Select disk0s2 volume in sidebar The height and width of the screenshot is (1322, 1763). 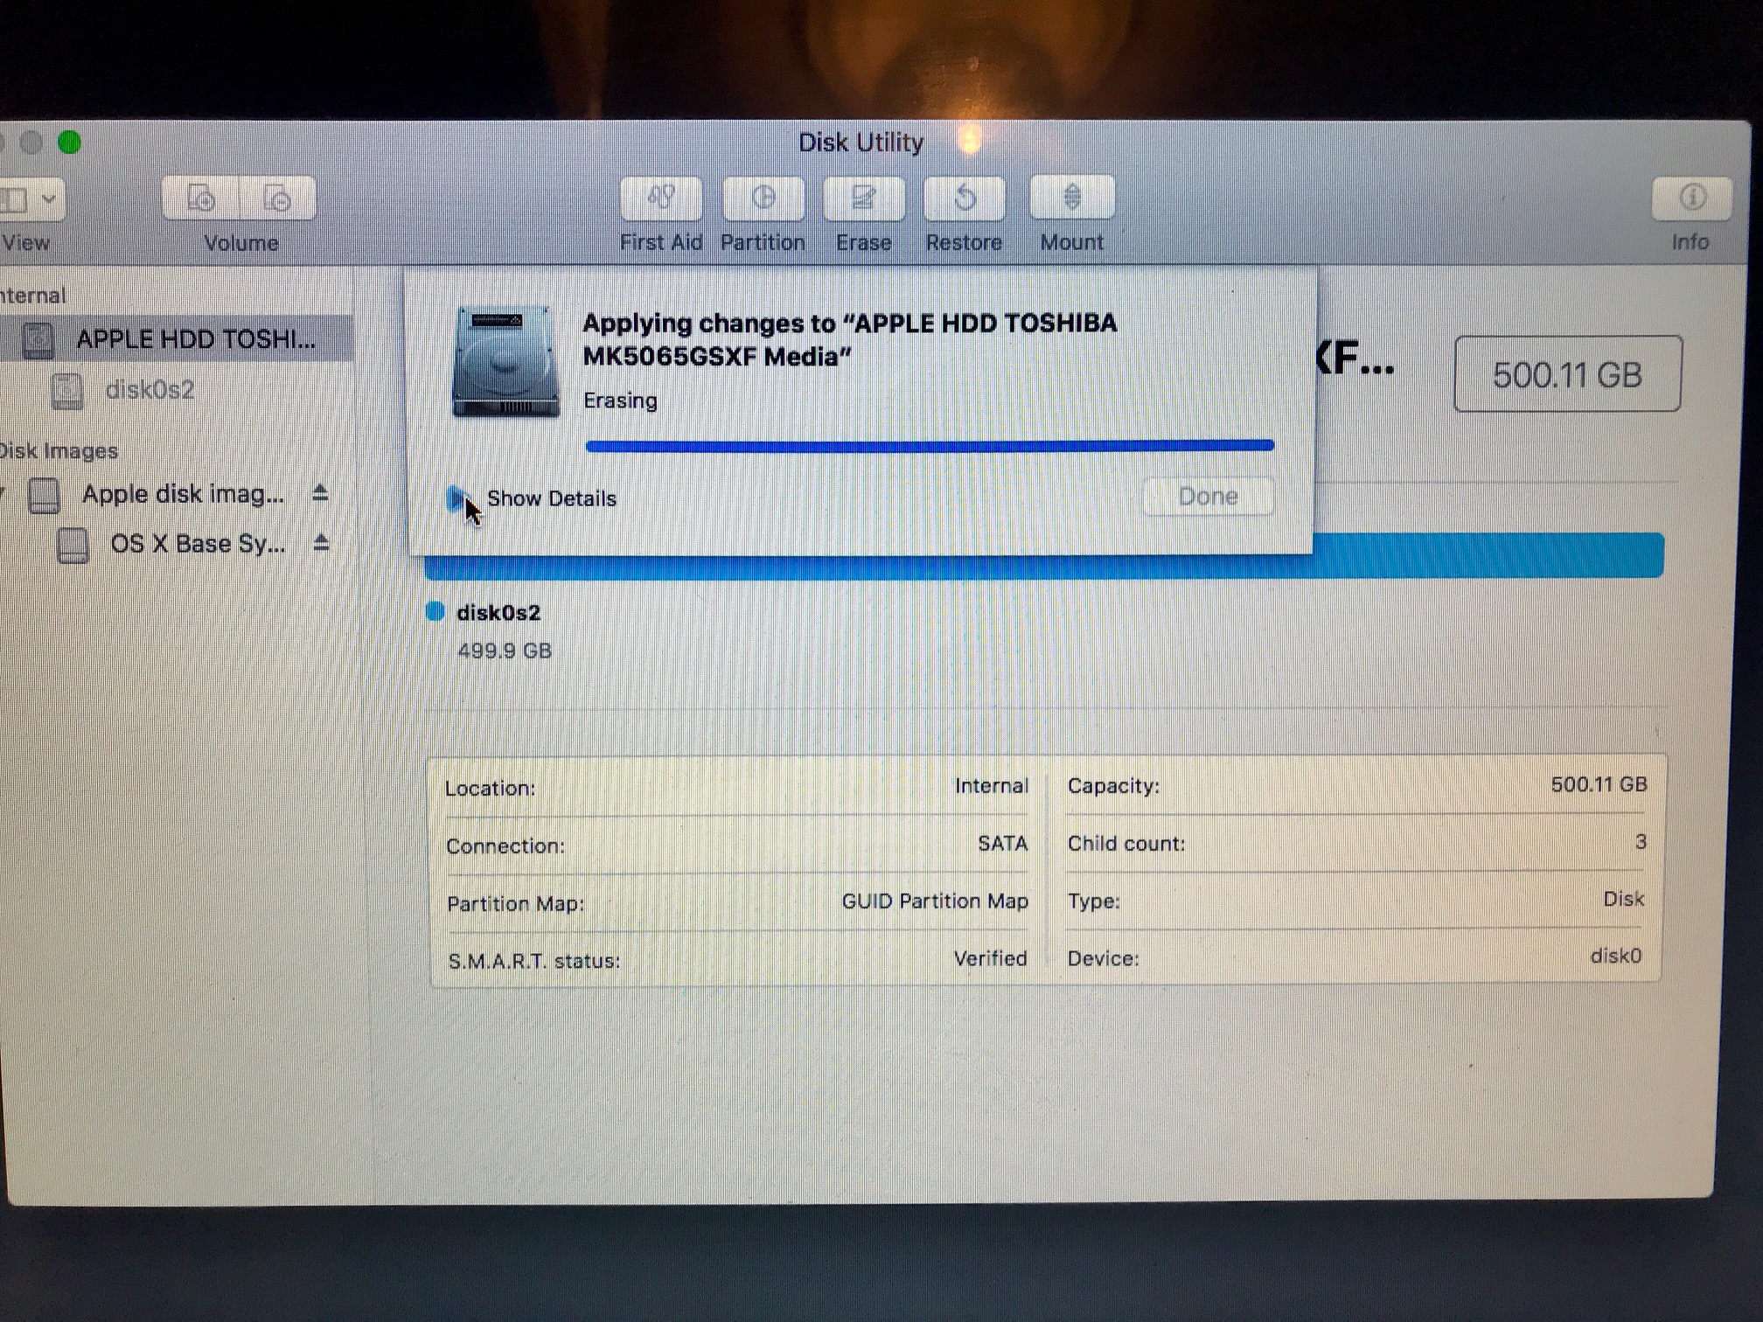[150, 390]
